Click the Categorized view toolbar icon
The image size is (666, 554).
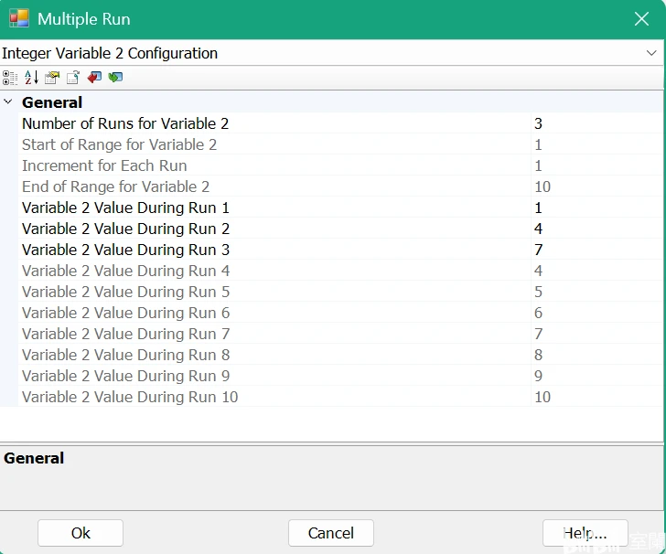click(10, 78)
